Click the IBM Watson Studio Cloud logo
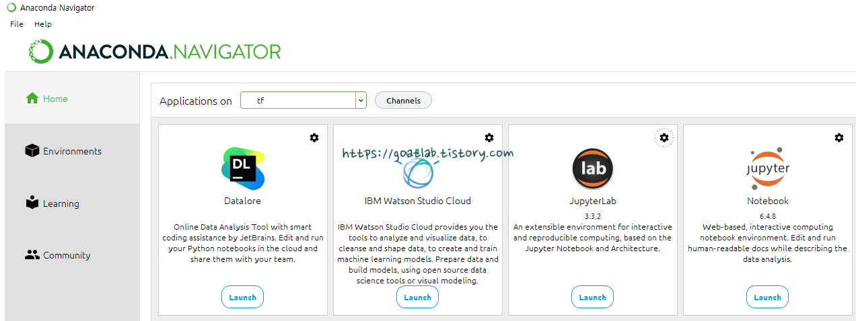856x321 pixels. (x=418, y=172)
